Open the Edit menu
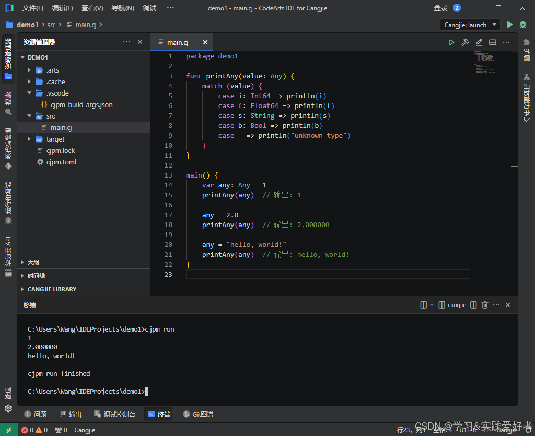 (62, 8)
